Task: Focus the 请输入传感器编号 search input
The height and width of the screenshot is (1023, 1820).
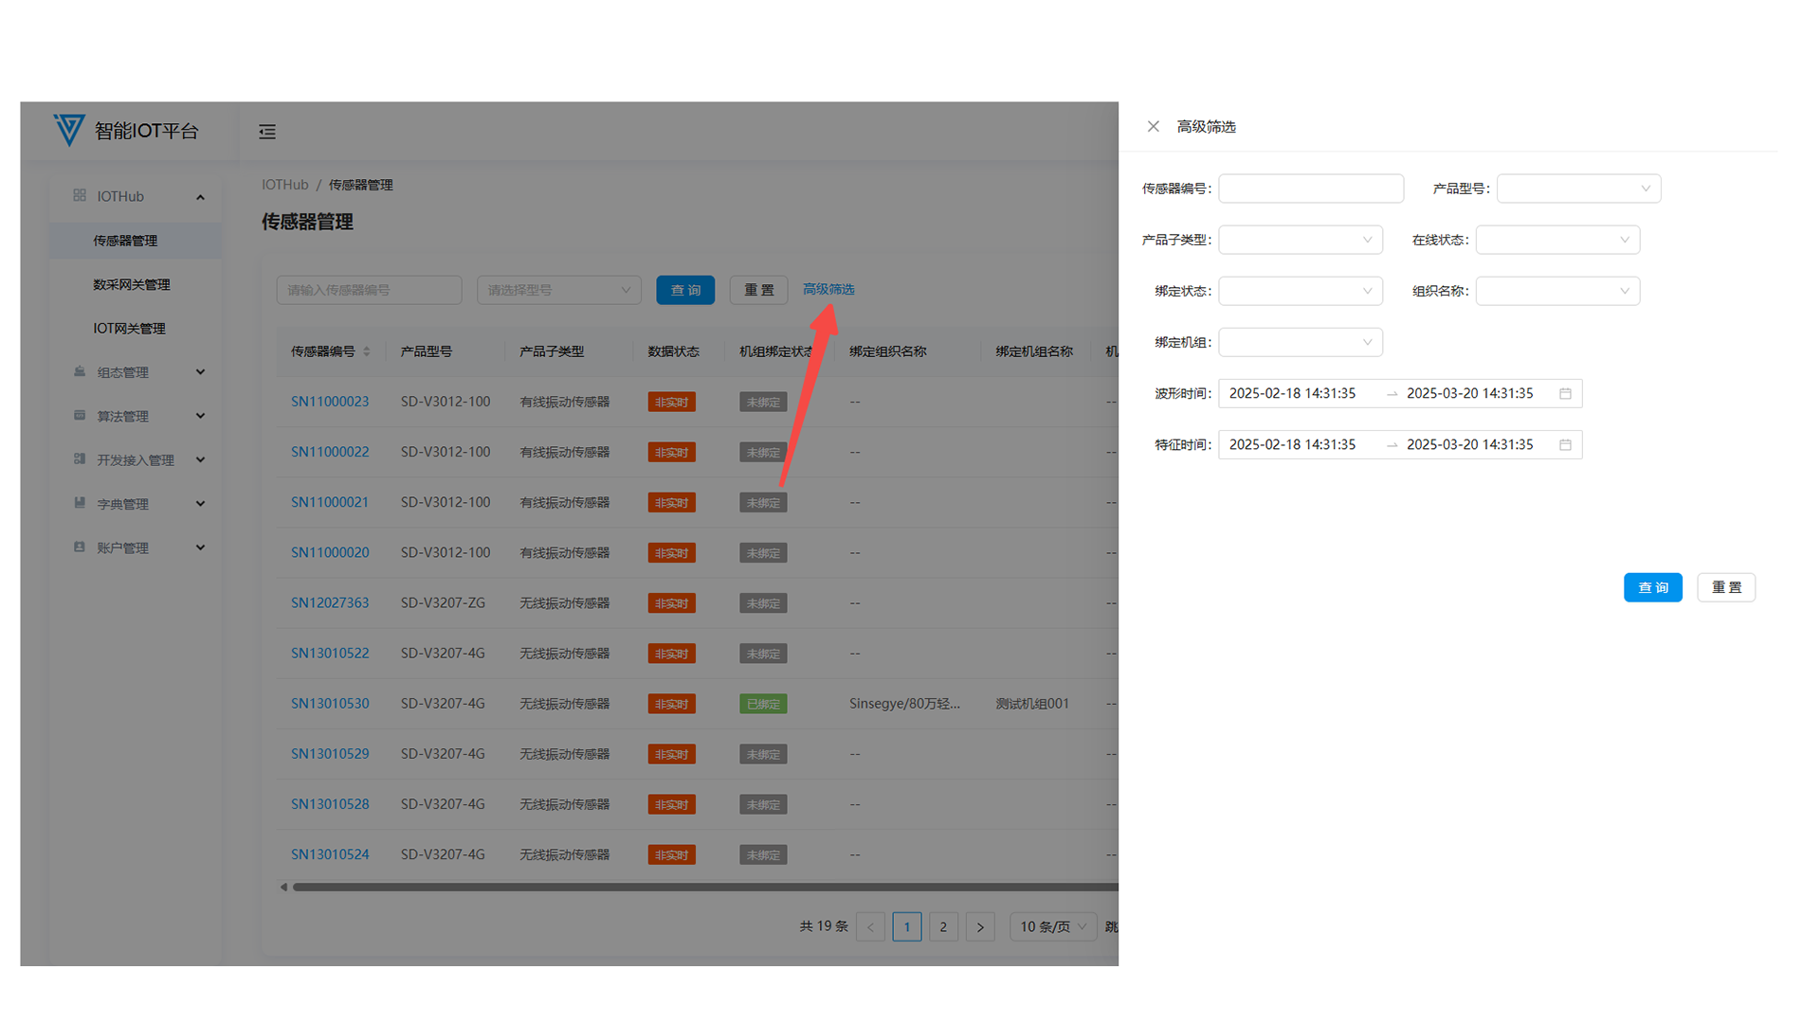Action: point(369,290)
